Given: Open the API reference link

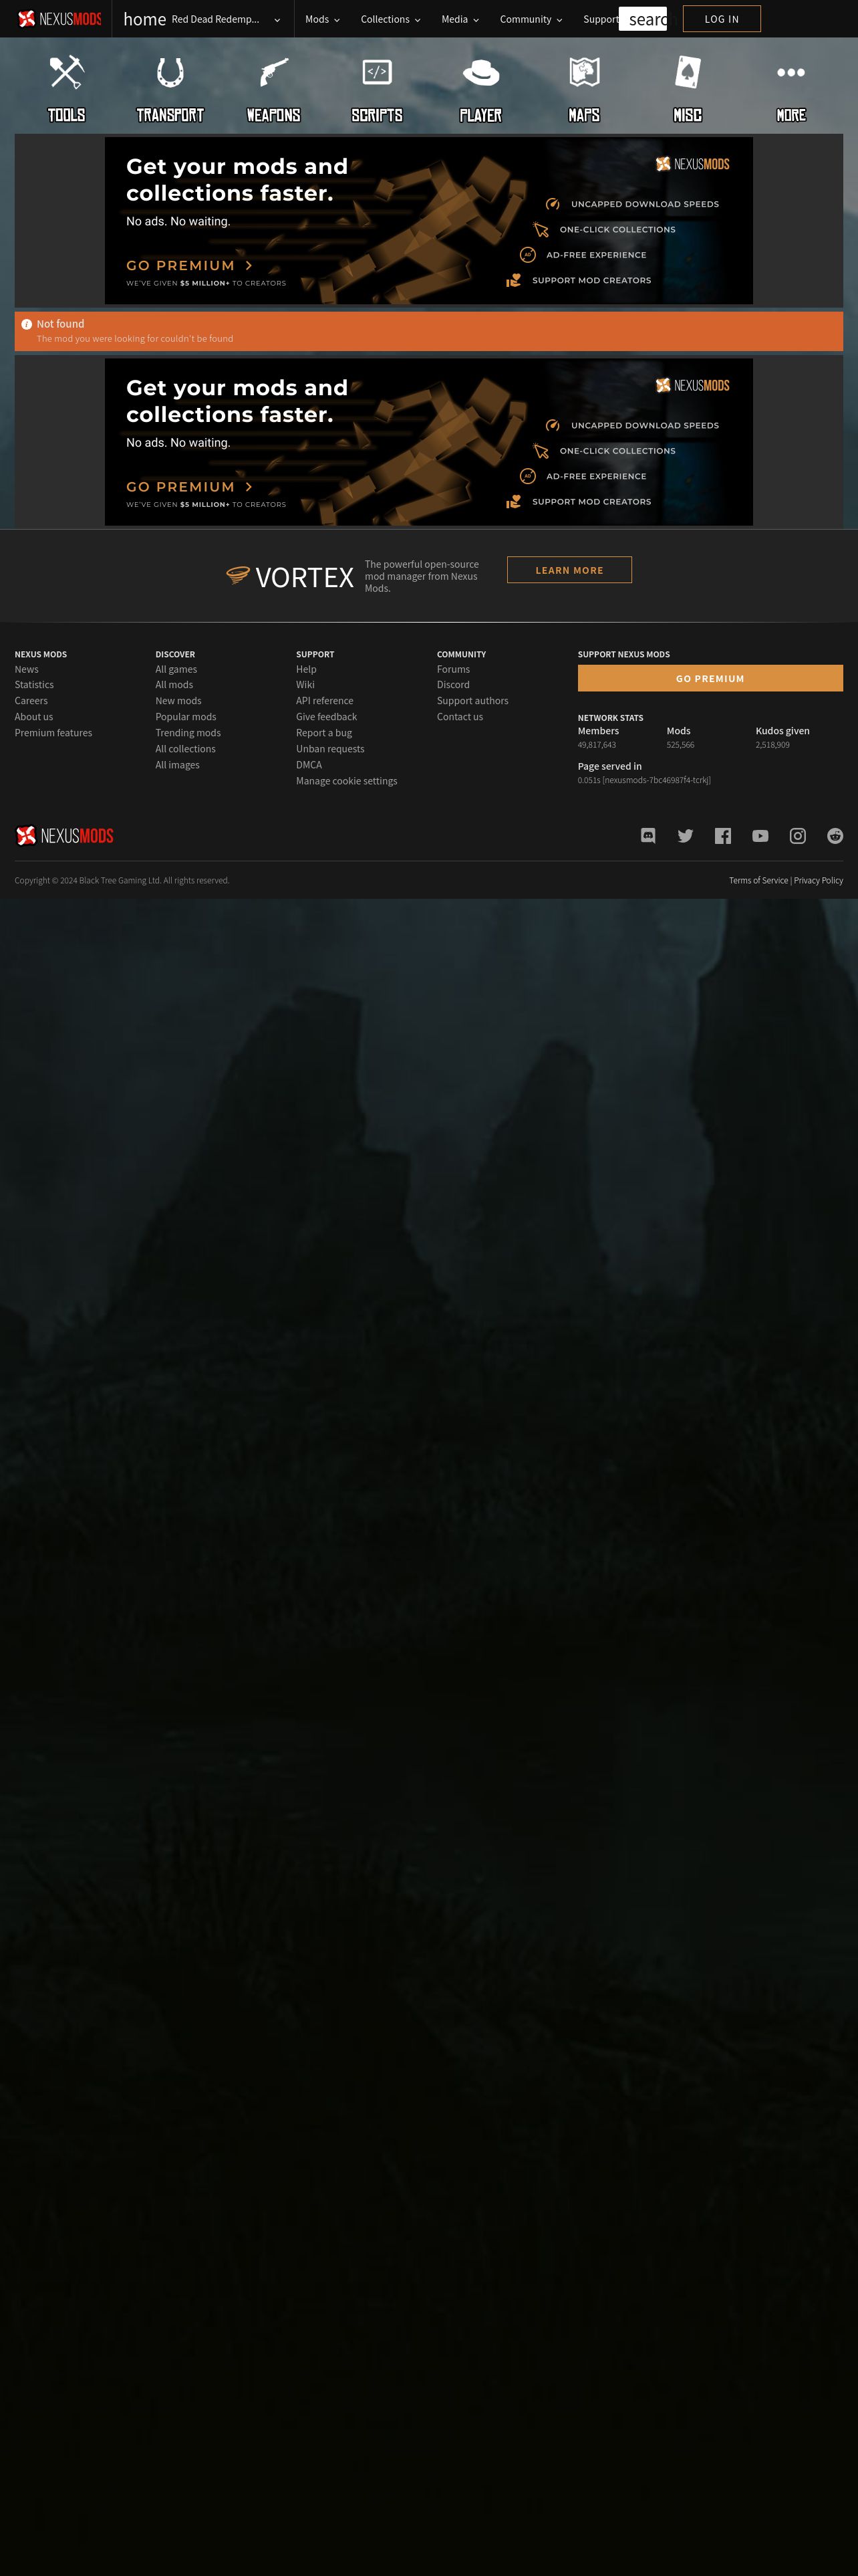Looking at the screenshot, I should (325, 701).
